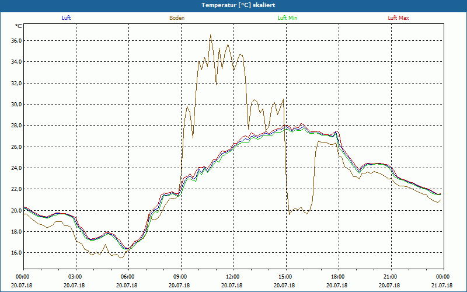
Task: Click the 22,0 y-axis value
Action: tap(17, 189)
